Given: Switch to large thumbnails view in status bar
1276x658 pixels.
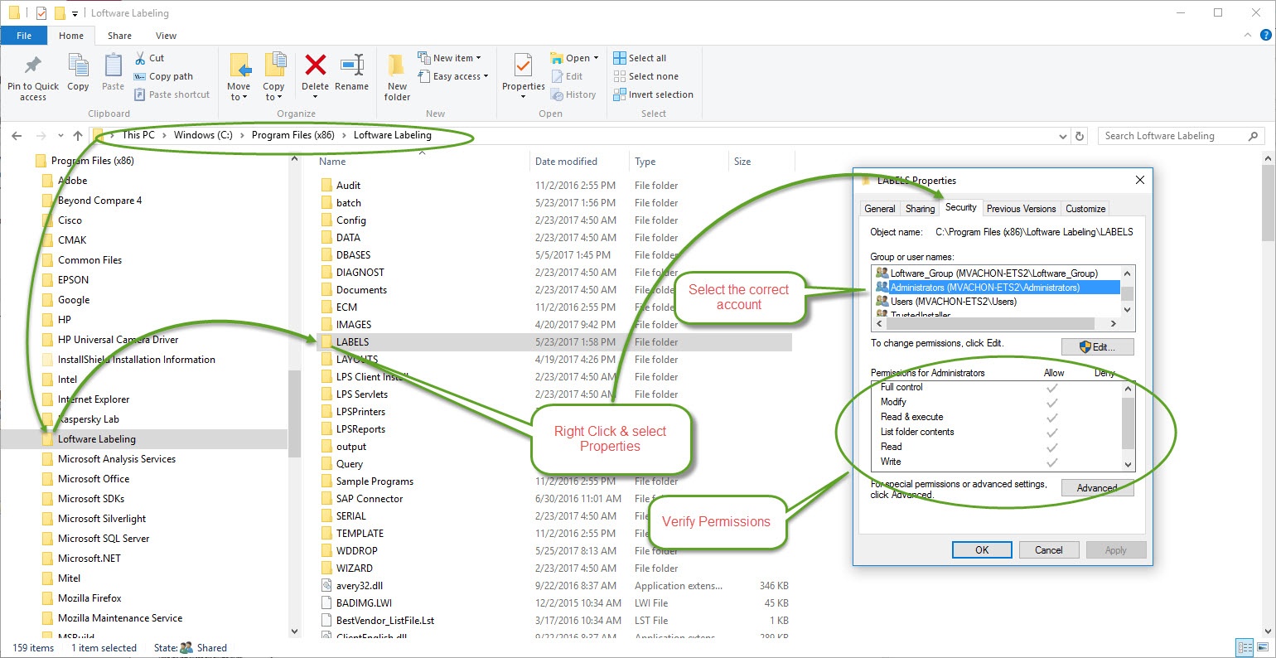Looking at the screenshot, I should pos(1262,648).
